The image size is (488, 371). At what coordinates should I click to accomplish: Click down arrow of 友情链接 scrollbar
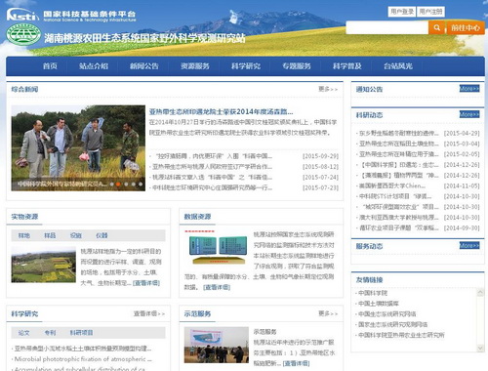point(480,349)
